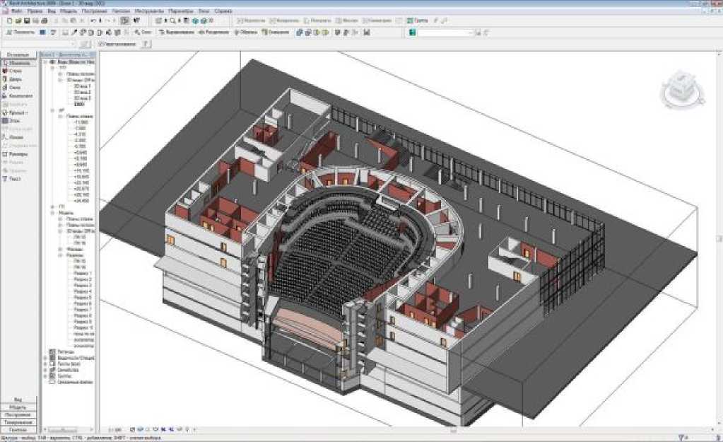Expand the Легенды node in project browser
Viewport: 723px width, 442px height.
coord(46,351)
